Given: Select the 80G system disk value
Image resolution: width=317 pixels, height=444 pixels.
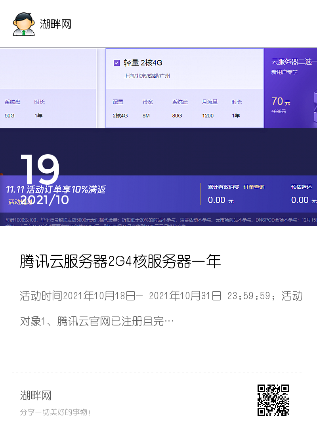Looking at the screenshot, I should [x=177, y=115].
